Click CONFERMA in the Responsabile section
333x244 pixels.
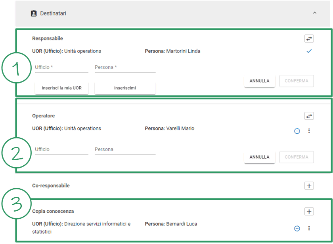297,81
